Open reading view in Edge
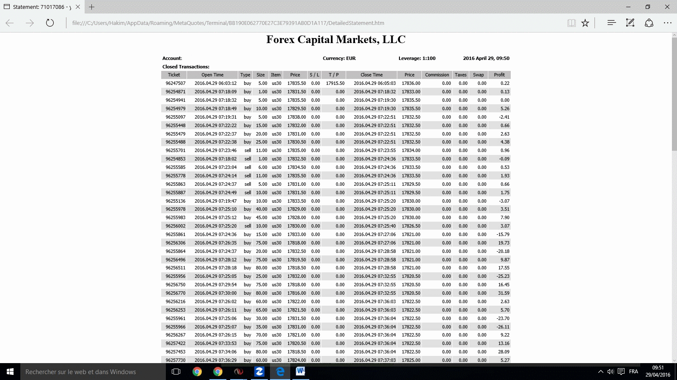The width and height of the screenshot is (677, 380). [x=572, y=23]
